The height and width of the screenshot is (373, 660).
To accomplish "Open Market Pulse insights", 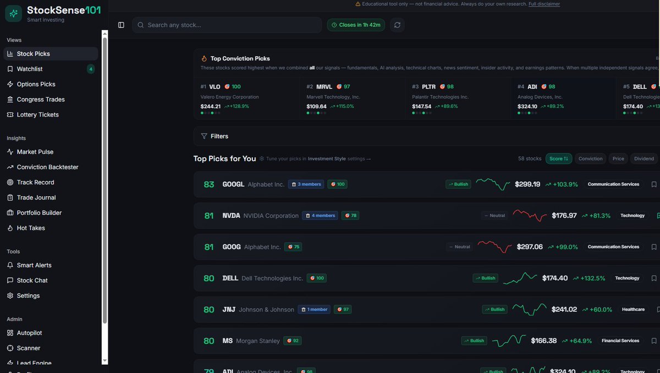I will [51, 152].
